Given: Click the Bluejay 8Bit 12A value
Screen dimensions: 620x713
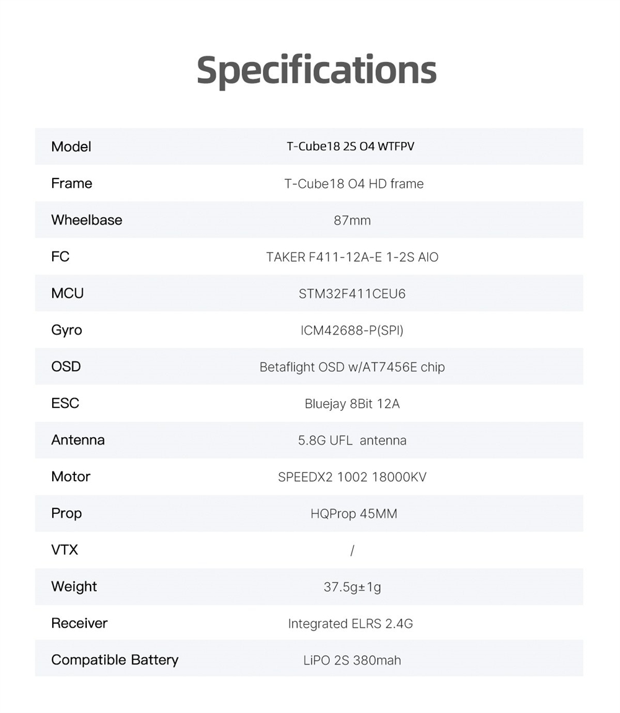Looking at the screenshot, I should pyautogui.click(x=352, y=404).
